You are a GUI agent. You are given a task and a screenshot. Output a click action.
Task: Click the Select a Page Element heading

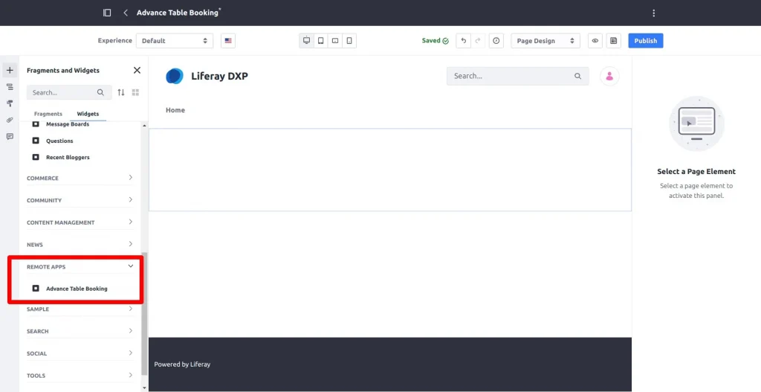point(696,172)
